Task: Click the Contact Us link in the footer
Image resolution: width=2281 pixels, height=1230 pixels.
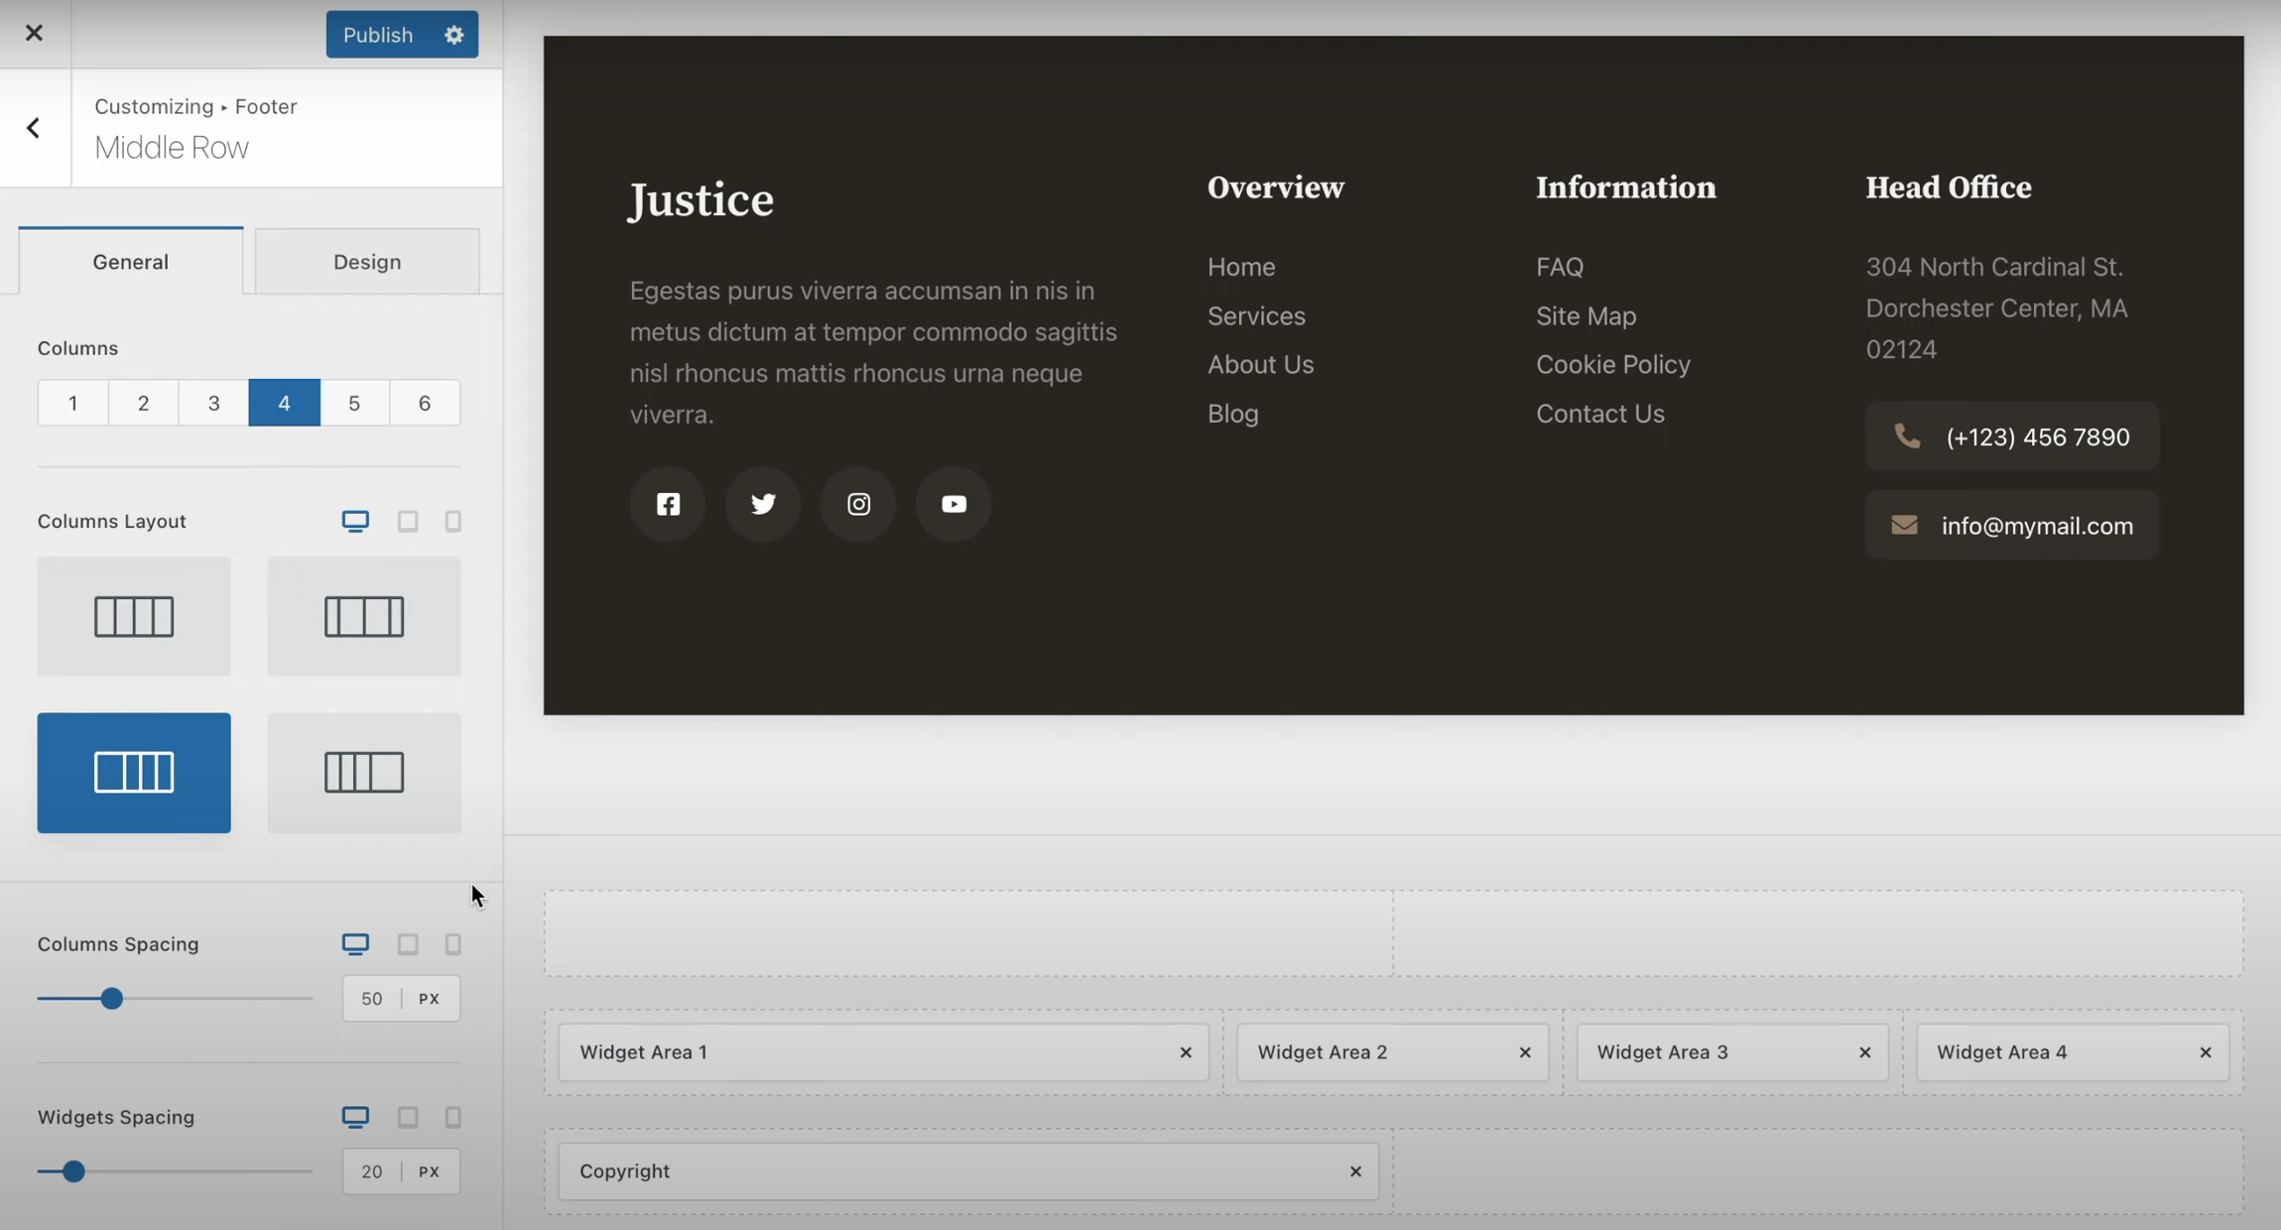Action: point(1599,413)
